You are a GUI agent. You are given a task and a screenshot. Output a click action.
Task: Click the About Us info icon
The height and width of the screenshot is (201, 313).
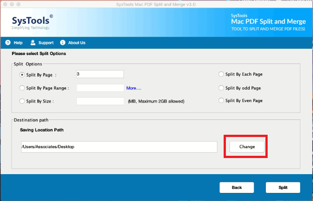pos(63,43)
